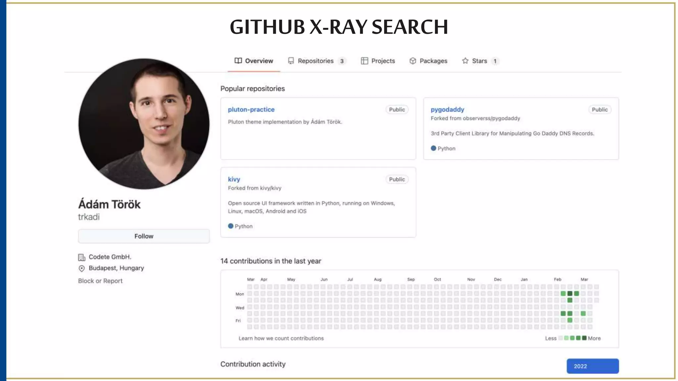Open the pluton-practice repository
678x381 pixels.
click(x=251, y=109)
